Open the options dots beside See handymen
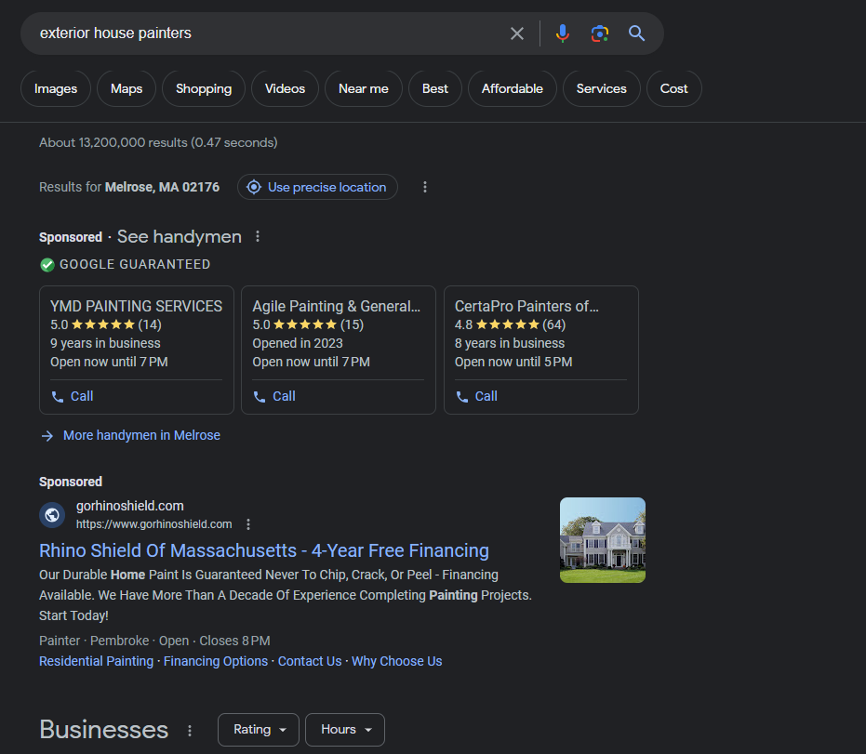 pyautogui.click(x=258, y=237)
